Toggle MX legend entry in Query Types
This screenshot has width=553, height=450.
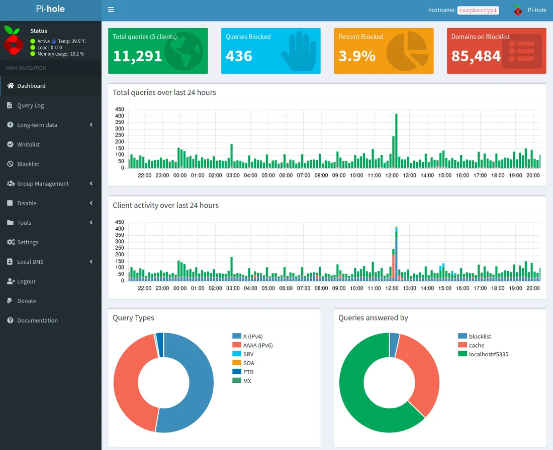click(242, 381)
